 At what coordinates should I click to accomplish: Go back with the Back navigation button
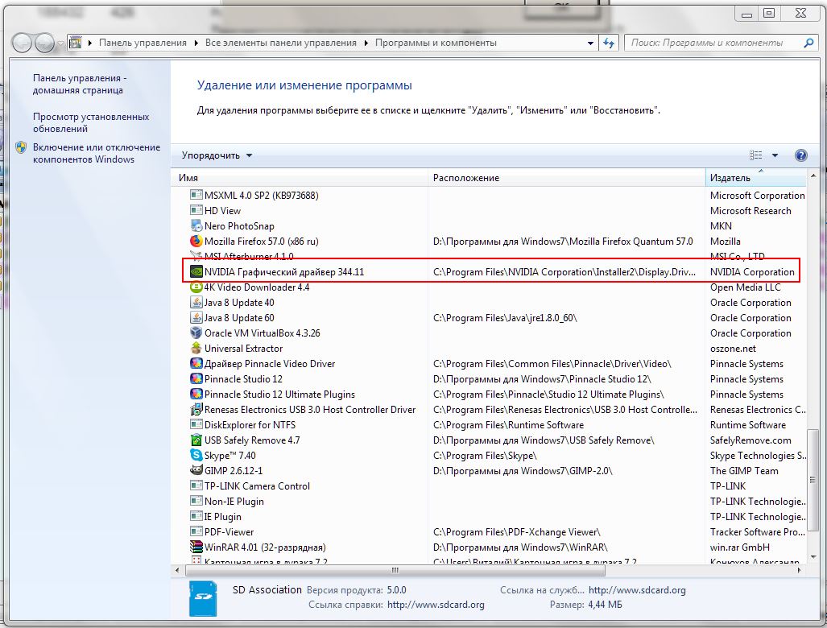[x=23, y=43]
